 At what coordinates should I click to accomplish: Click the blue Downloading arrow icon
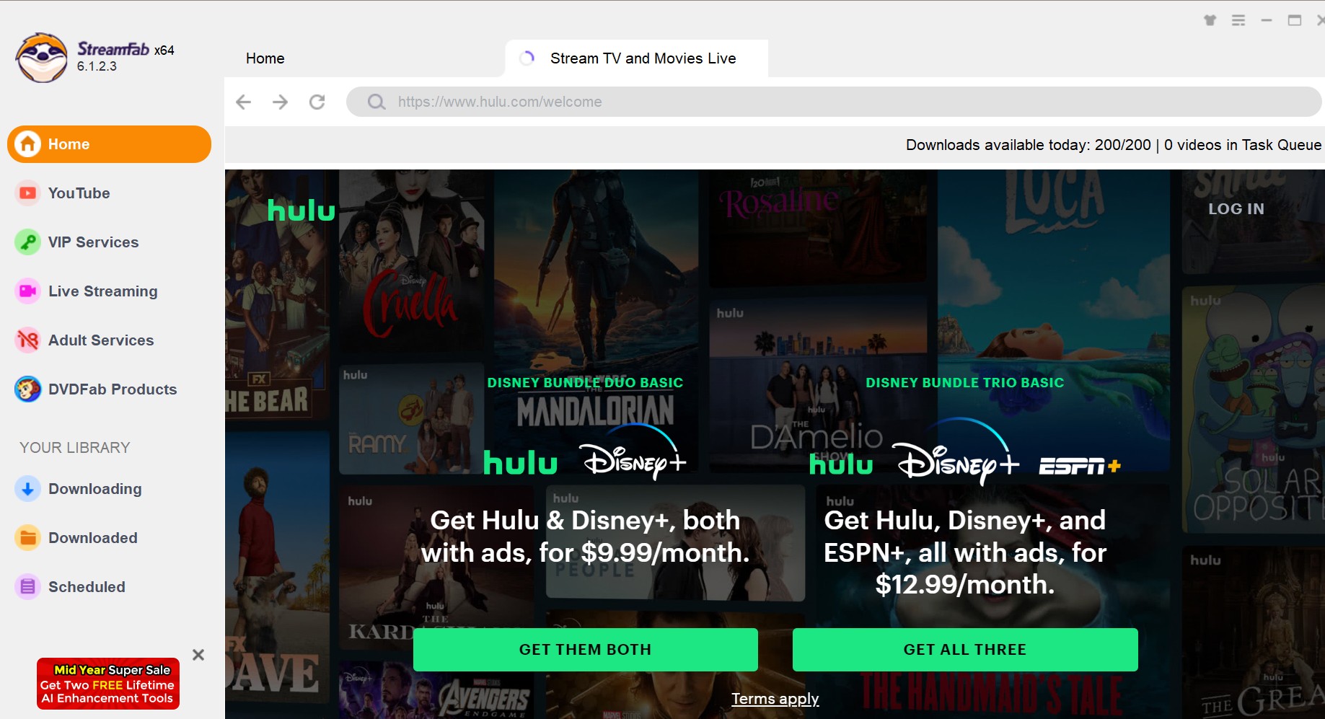pyautogui.click(x=27, y=489)
